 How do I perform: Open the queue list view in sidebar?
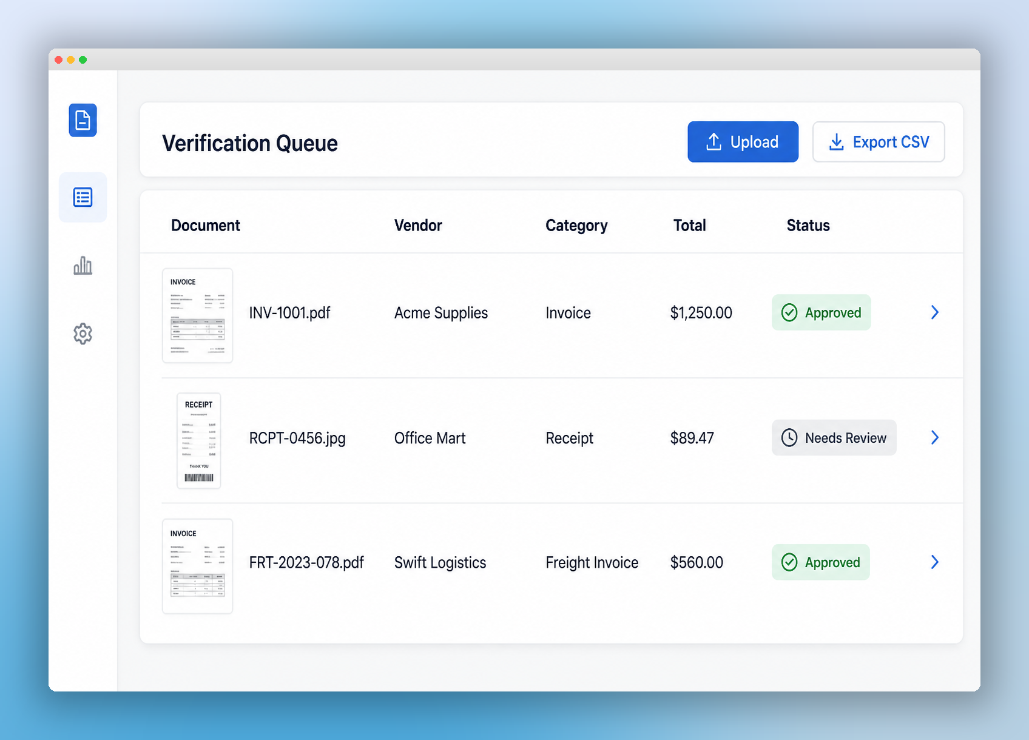(83, 197)
